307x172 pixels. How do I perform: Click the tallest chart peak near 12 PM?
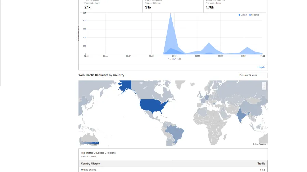pyautogui.click(x=171, y=14)
